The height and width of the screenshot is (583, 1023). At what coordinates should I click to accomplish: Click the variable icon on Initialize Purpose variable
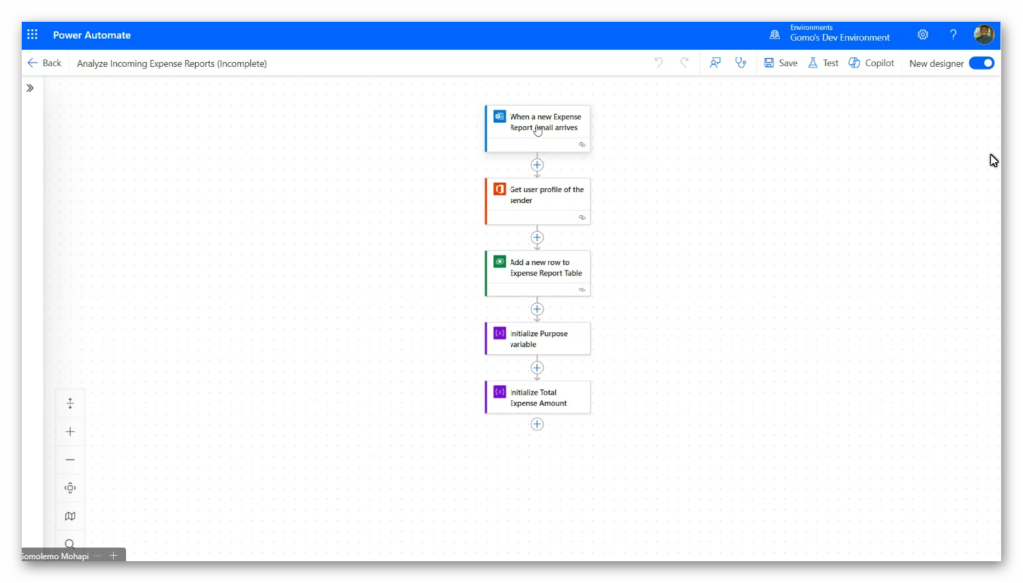[500, 333]
